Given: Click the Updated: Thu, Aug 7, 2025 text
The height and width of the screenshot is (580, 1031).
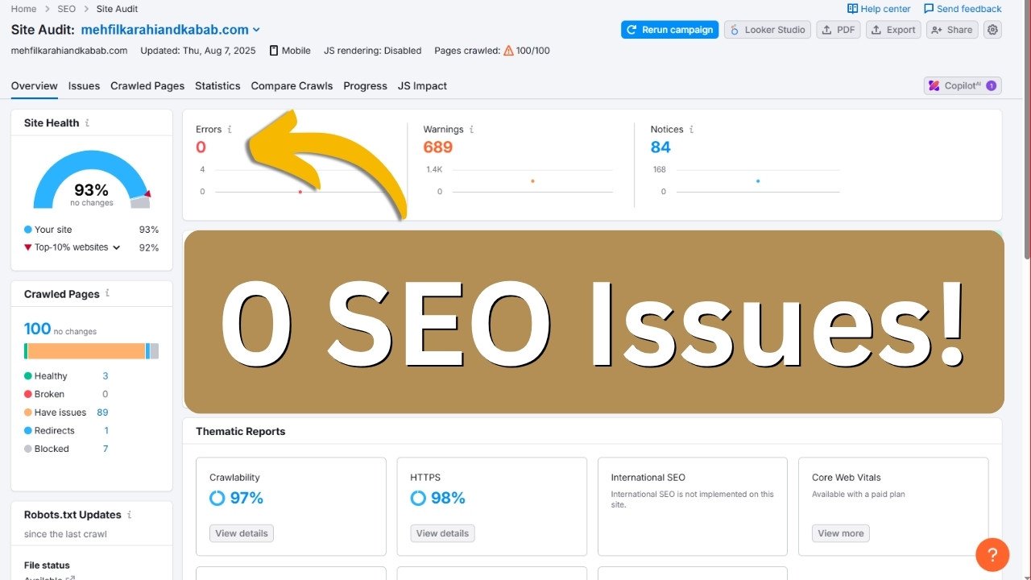Looking at the screenshot, I should coord(198,50).
